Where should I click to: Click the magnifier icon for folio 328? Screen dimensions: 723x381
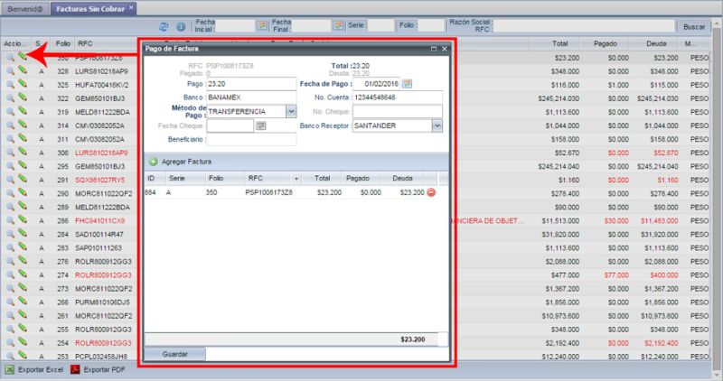9,70
